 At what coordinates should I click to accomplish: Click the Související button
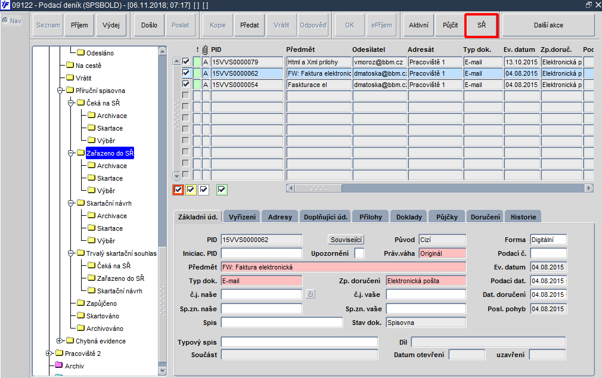click(x=346, y=240)
